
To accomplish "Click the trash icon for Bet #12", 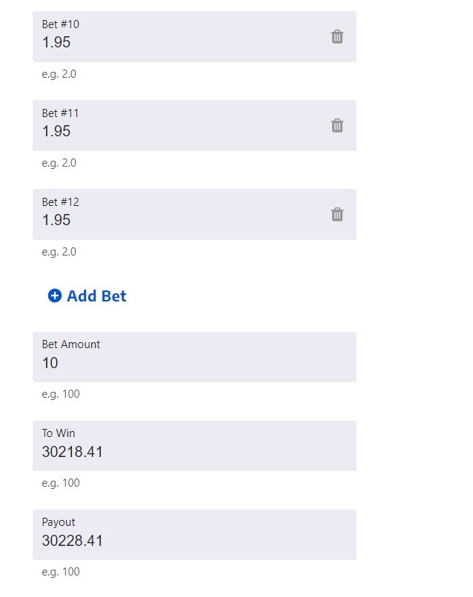I will [337, 214].
